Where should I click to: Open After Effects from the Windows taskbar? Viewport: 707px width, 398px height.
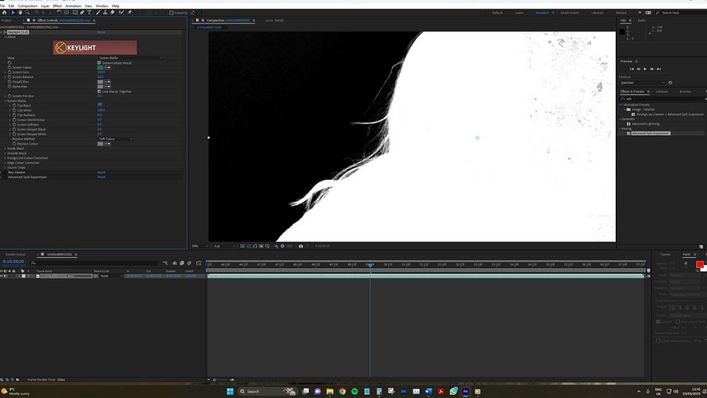pyautogui.click(x=465, y=391)
